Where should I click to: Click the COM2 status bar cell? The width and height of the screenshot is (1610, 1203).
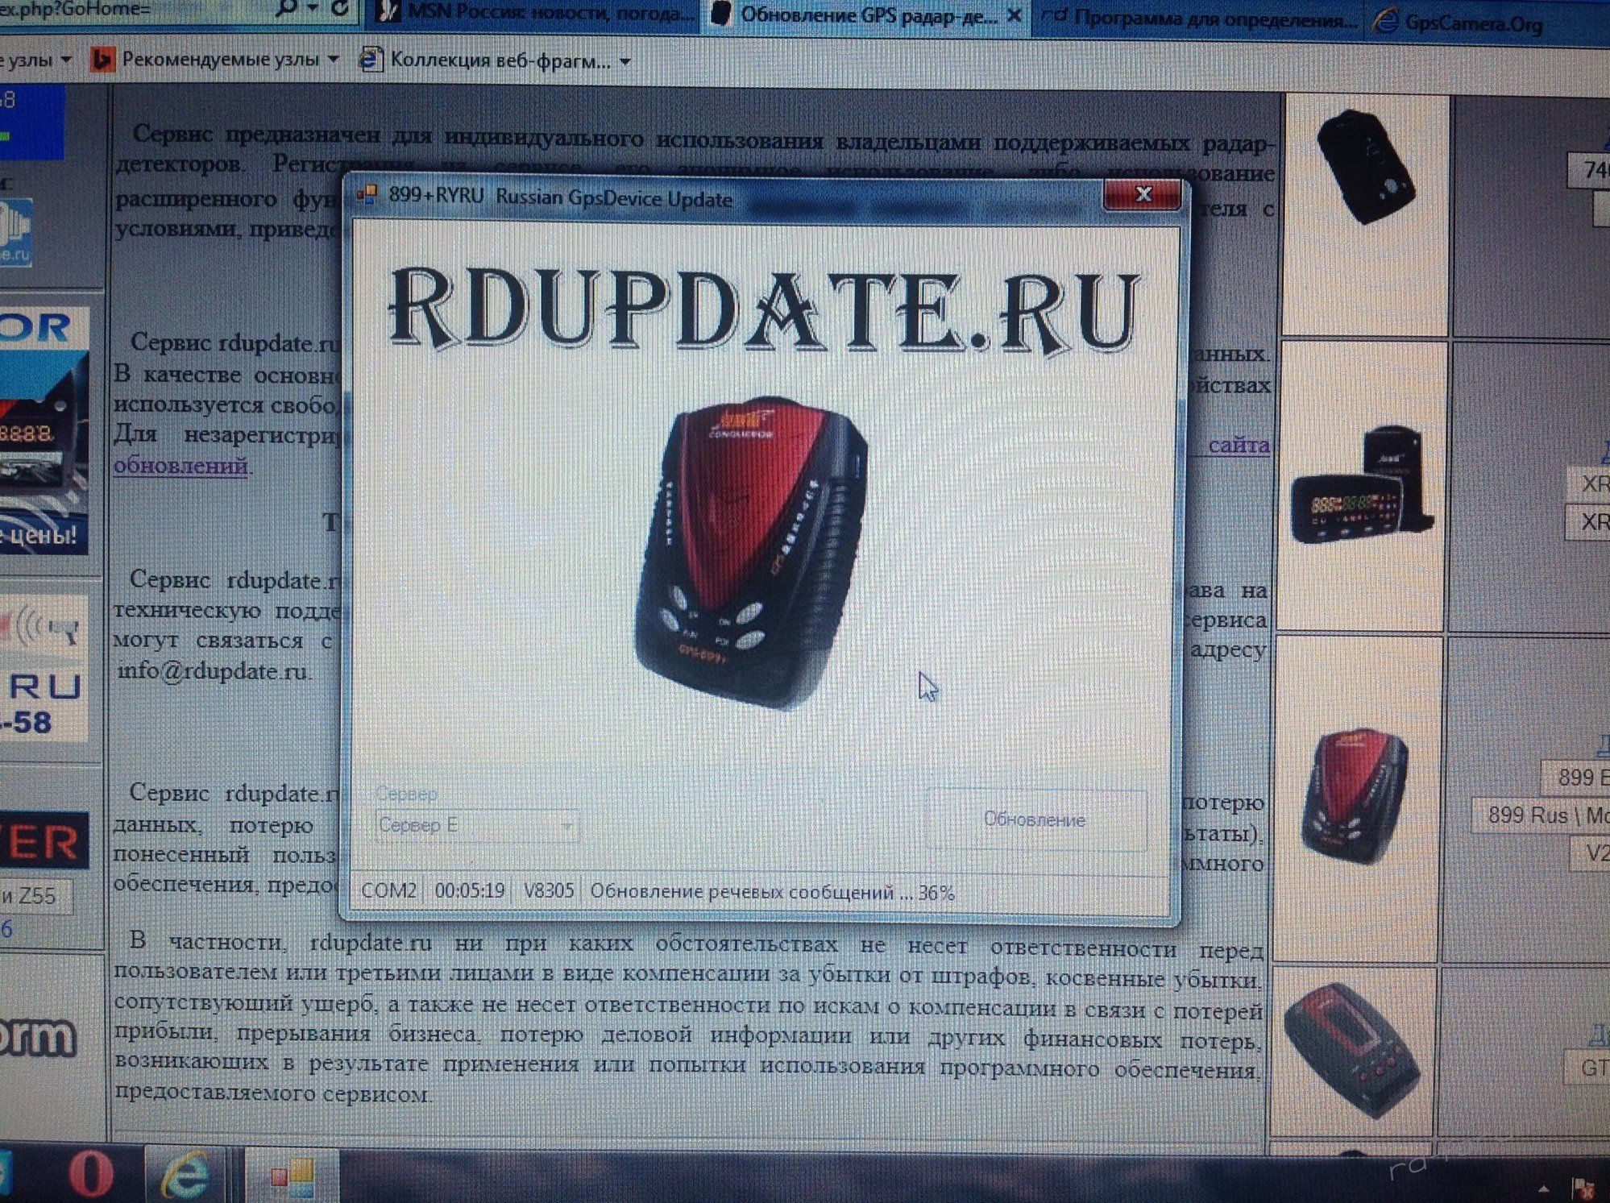pos(388,890)
